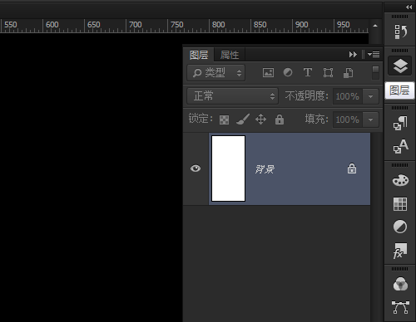Image resolution: width=416 pixels, height=322 pixels.
Task: Click the 不透明度 label
Action: coord(306,96)
